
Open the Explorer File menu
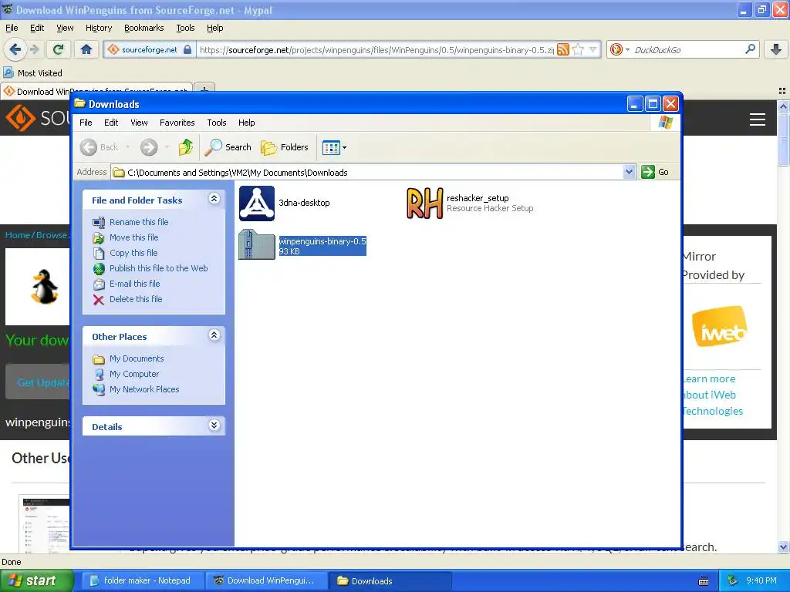[x=86, y=123]
